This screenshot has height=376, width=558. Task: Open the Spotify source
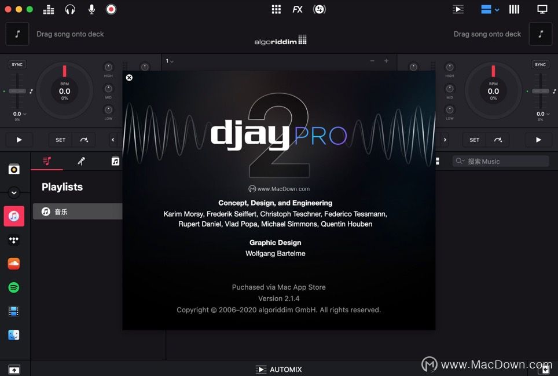click(x=14, y=288)
